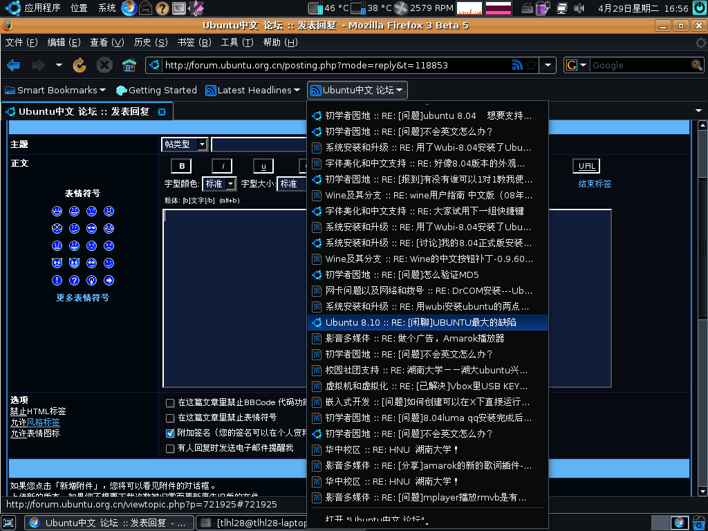Collapse the Ubuntu中文 论坛 feed menu
Viewport: 708px width, 531px height.
tap(357, 91)
